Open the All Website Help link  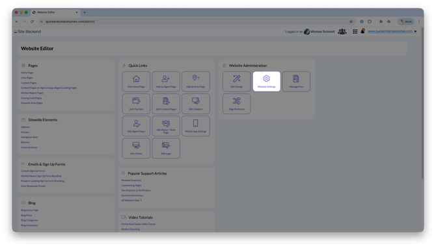point(131,201)
